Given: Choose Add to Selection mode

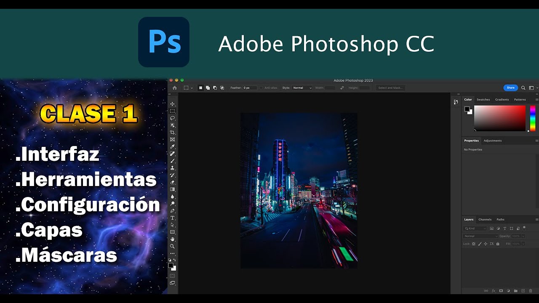Looking at the screenshot, I should point(208,88).
